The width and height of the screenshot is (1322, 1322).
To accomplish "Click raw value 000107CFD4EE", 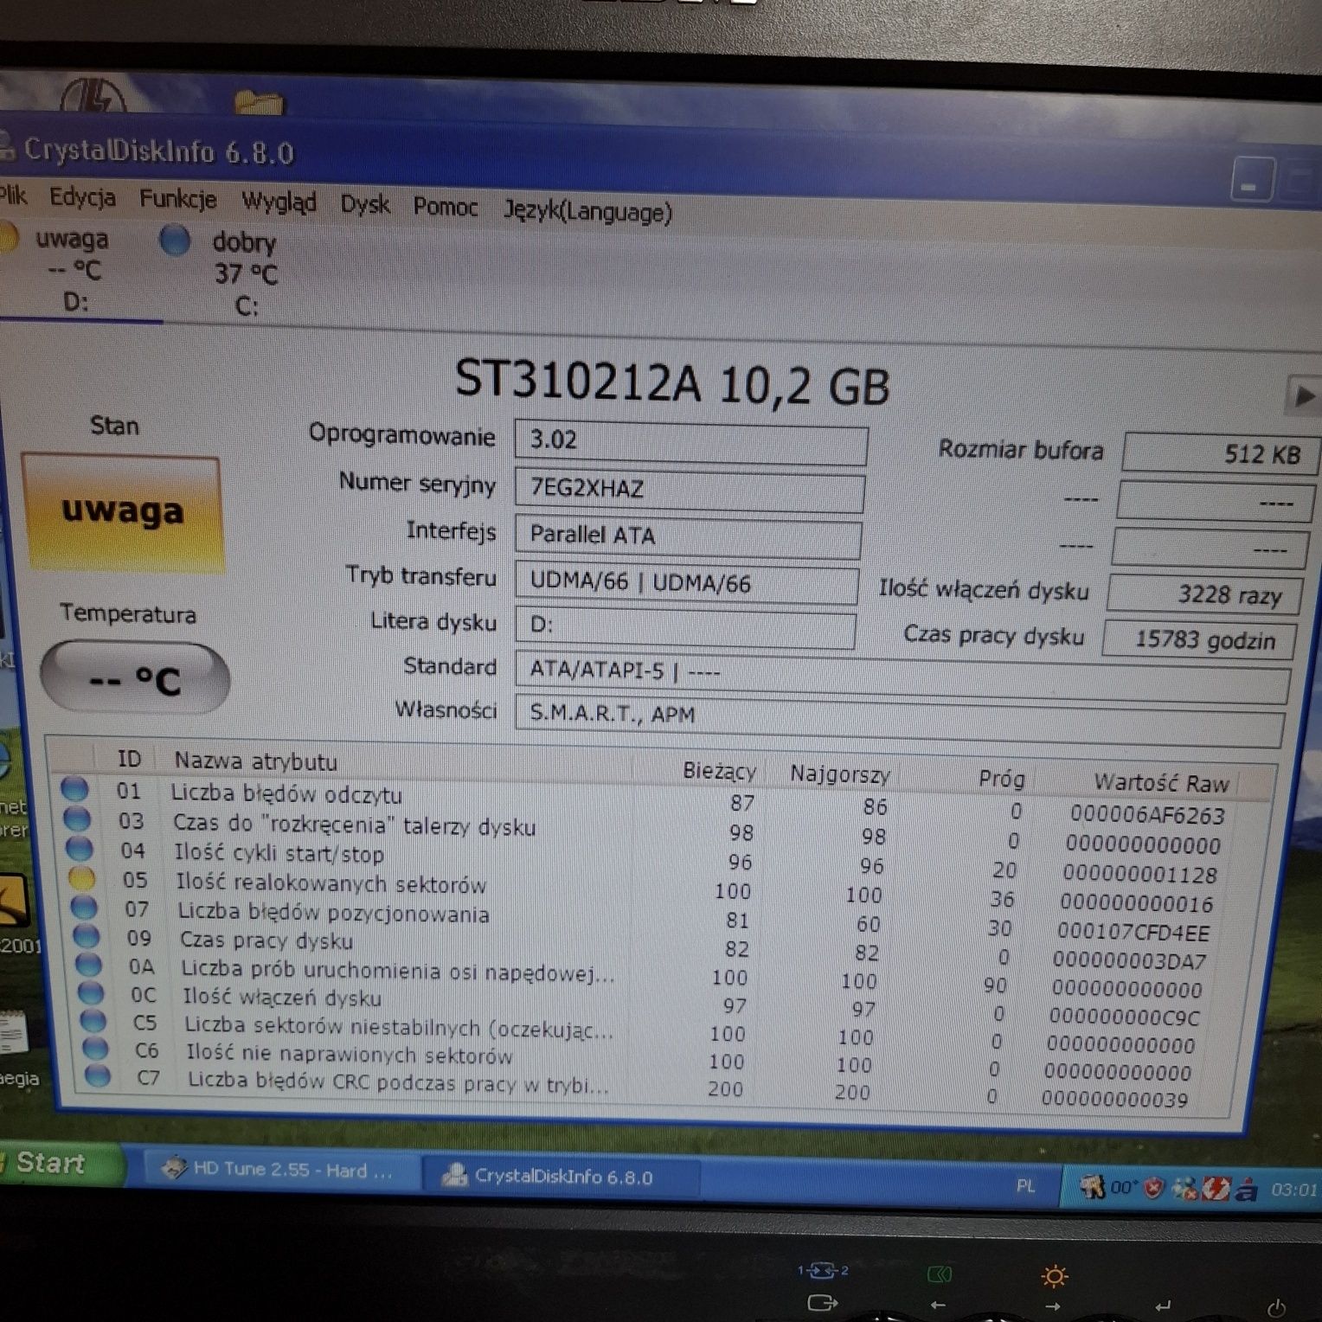I will [1133, 933].
